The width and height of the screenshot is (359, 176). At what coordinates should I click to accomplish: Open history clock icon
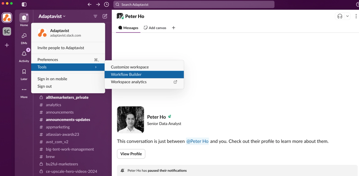[106, 4]
